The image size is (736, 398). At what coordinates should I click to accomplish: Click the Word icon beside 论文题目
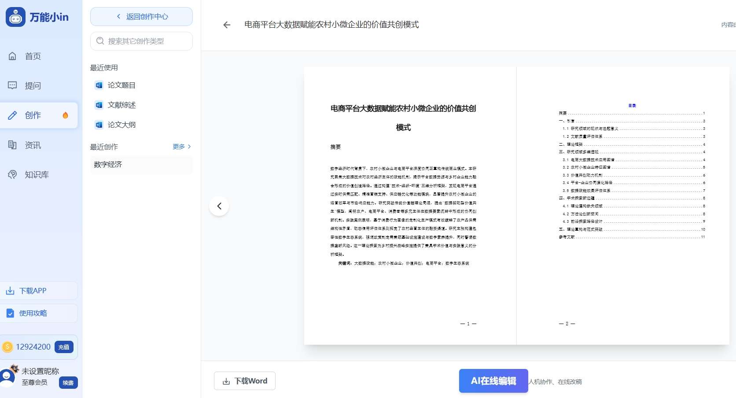[99, 85]
